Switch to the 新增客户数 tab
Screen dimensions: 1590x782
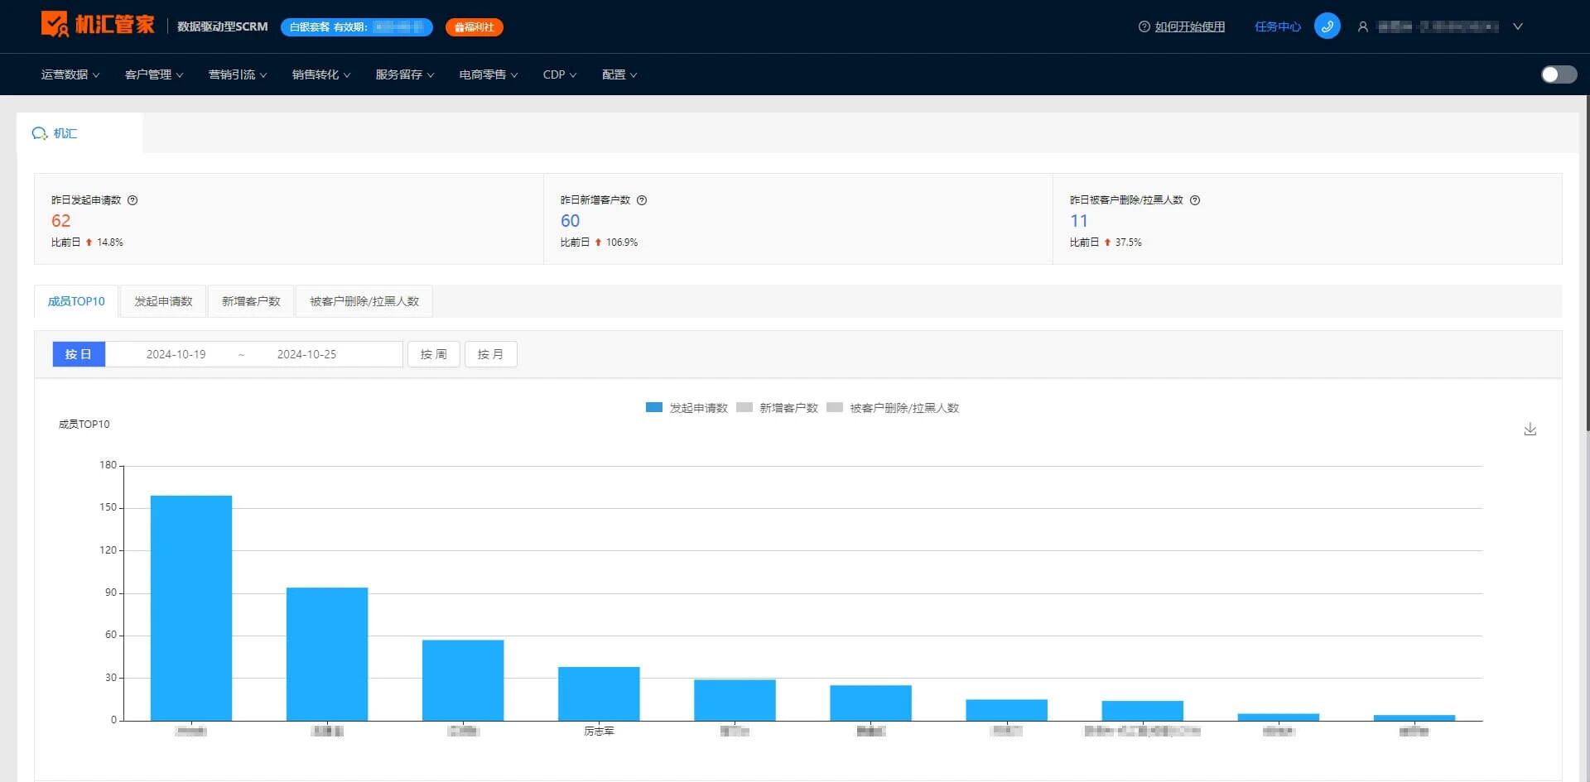pos(251,301)
